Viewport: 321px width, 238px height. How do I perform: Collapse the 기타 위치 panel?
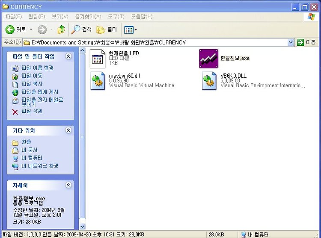point(68,130)
